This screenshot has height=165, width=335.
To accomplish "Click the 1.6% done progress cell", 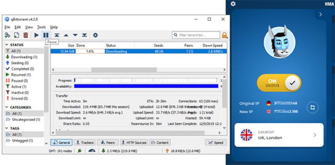I will 90,51.
